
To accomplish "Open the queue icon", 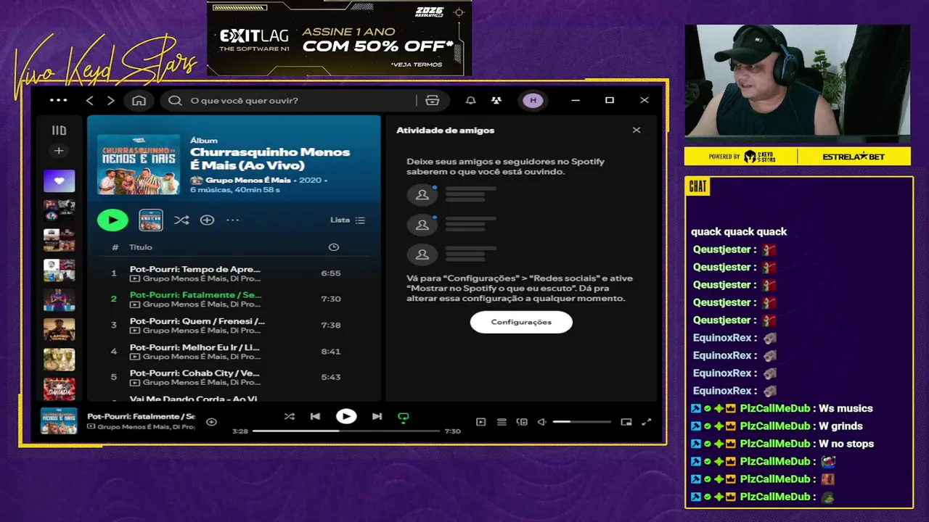I will [x=502, y=422].
